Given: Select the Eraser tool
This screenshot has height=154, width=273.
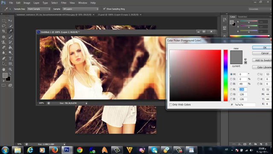Looking at the screenshot, I should tap(3, 47).
